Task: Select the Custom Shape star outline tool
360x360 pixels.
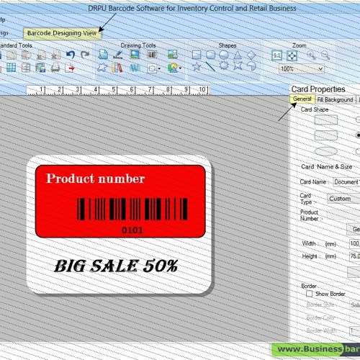Action: pyautogui.click(x=102, y=68)
